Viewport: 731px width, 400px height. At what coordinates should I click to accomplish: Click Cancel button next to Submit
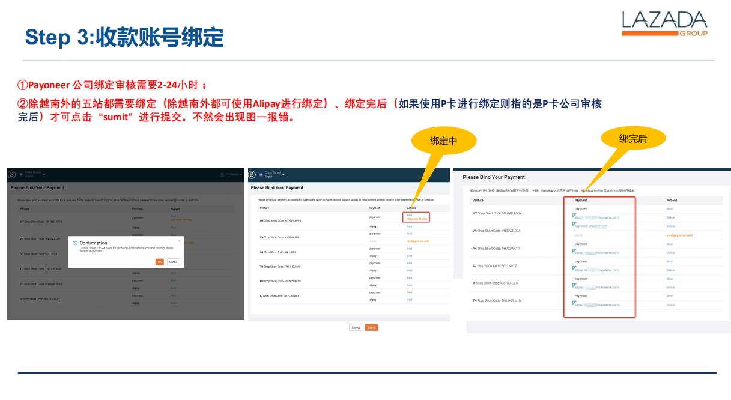[x=356, y=327]
